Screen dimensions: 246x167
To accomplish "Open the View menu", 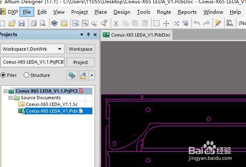I will click(x=59, y=12).
